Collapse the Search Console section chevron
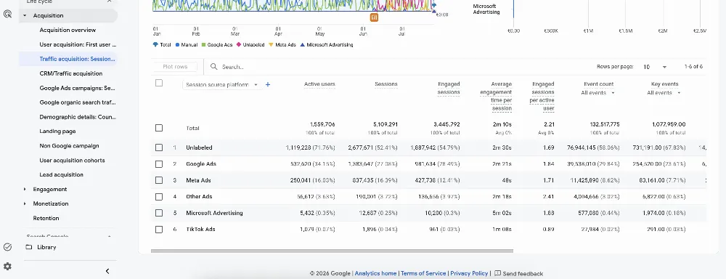 (110, 236)
